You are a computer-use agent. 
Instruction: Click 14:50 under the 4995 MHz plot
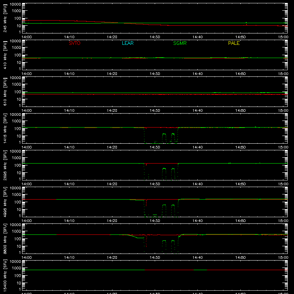point(240,221)
